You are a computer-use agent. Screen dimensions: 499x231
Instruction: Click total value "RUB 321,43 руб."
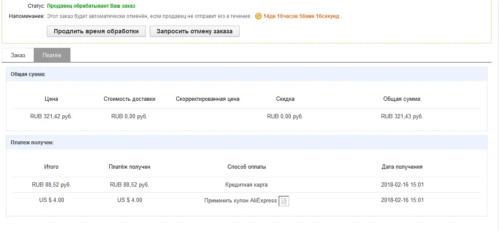coord(402,117)
